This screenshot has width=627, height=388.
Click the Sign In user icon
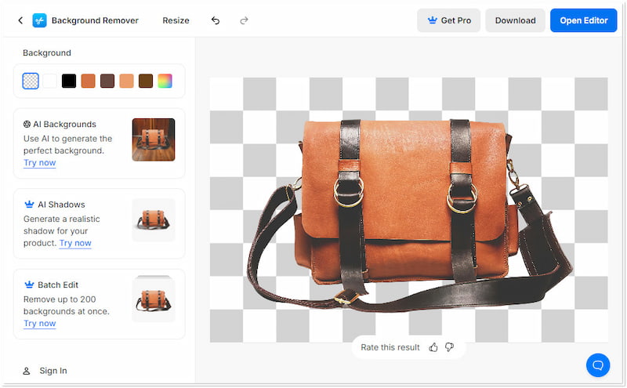click(x=27, y=371)
